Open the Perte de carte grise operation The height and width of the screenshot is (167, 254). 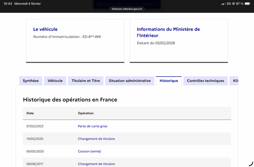[92, 126]
